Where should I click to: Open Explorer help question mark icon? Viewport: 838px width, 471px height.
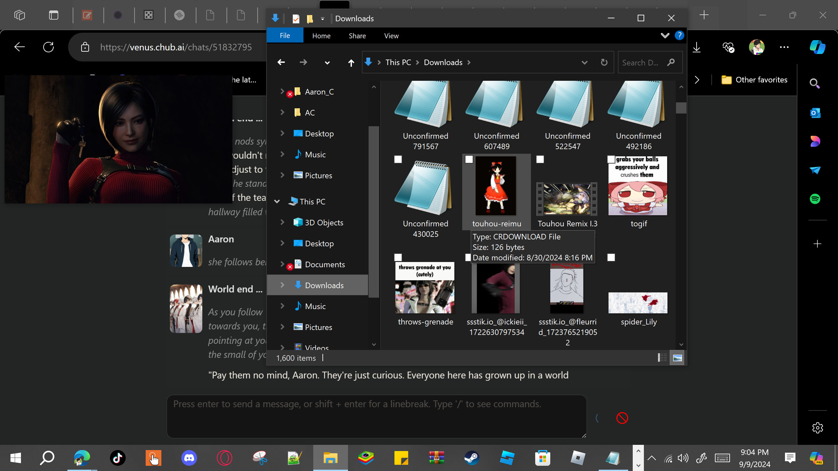(x=680, y=35)
